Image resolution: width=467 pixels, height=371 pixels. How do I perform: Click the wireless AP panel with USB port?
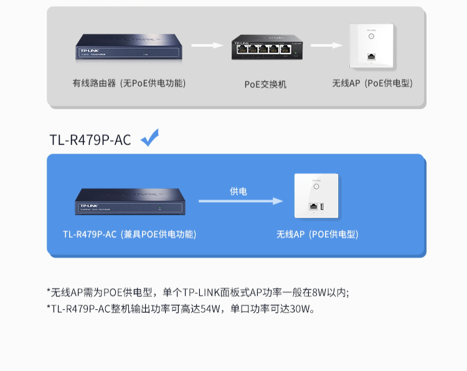tap(316, 195)
